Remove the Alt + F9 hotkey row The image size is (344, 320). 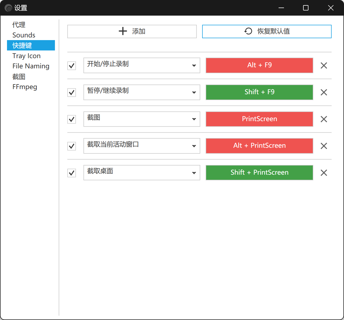tap(324, 65)
